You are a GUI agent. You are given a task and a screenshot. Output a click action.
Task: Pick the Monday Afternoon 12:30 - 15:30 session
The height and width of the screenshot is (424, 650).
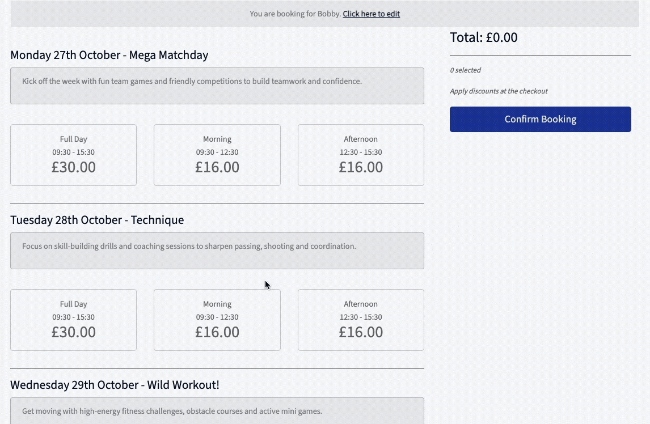[361, 155]
